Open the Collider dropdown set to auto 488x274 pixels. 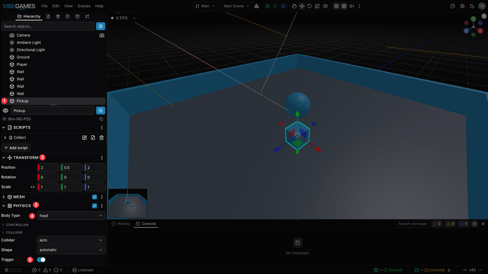pos(71,240)
